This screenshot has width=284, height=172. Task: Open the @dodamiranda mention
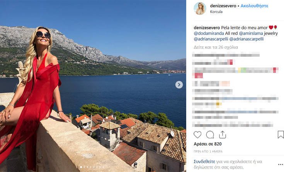(209, 33)
